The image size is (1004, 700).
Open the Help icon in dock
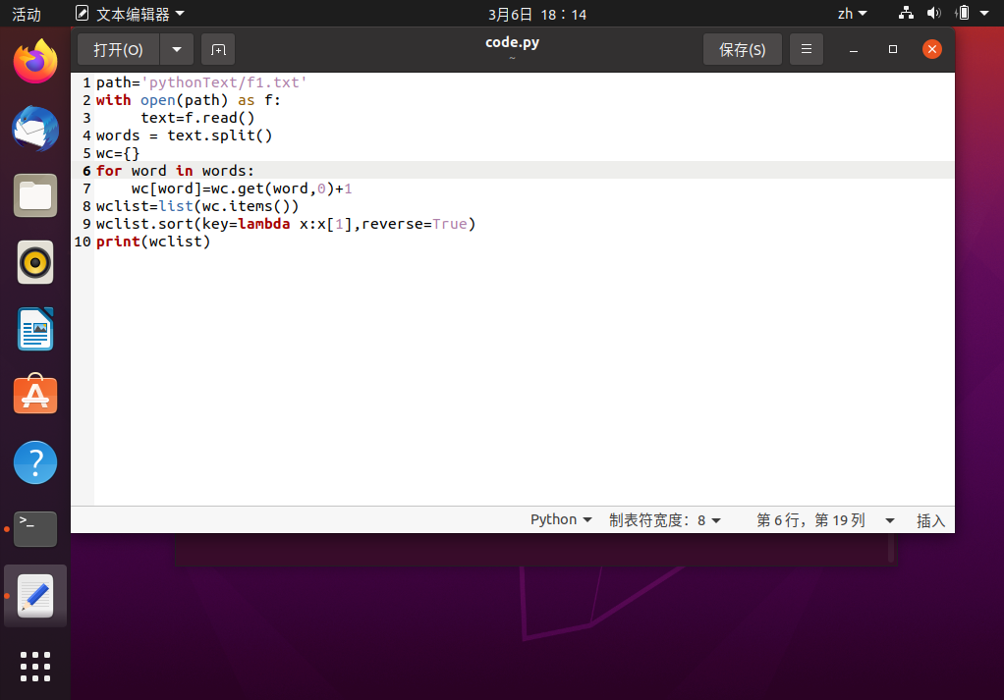pyautogui.click(x=35, y=462)
